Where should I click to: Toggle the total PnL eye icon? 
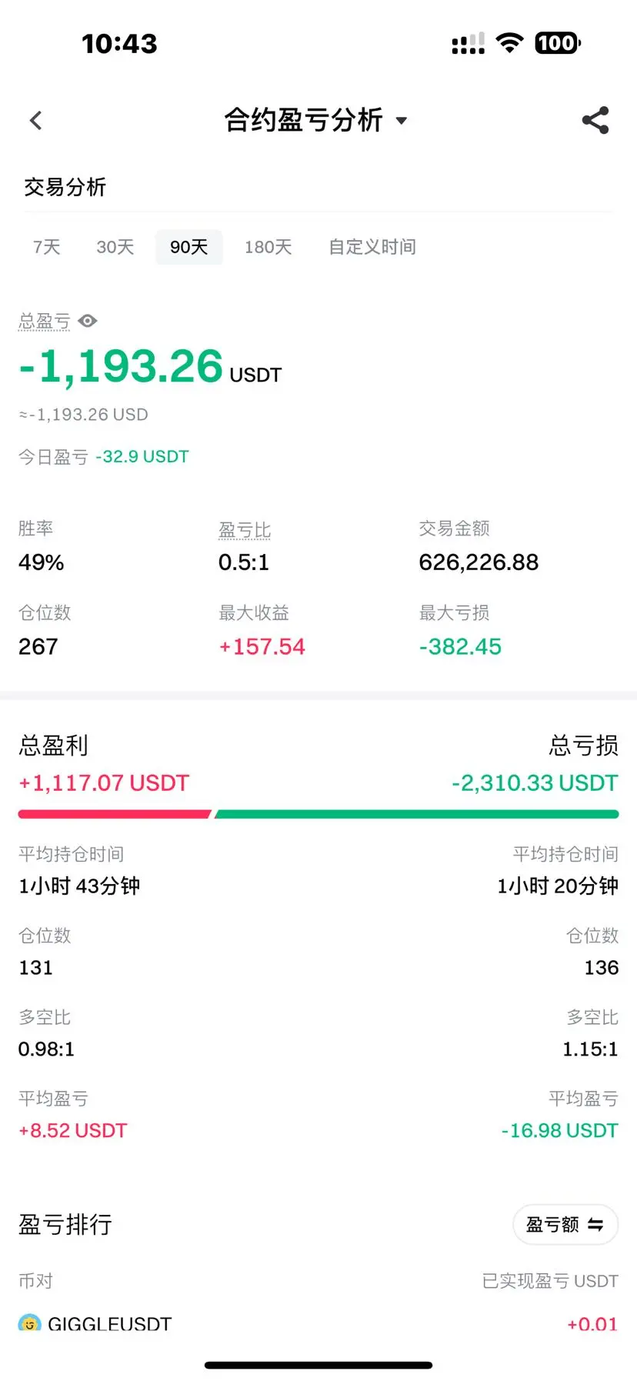[88, 321]
